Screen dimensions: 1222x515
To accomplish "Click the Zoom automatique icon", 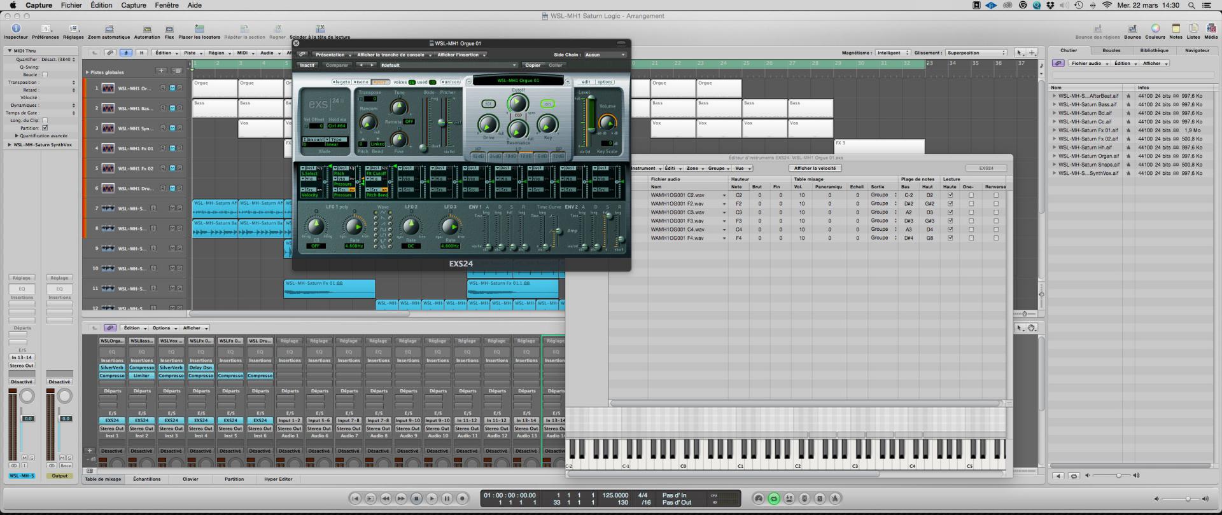I will click(109, 29).
